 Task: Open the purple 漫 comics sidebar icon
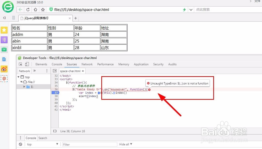click(4, 40)
